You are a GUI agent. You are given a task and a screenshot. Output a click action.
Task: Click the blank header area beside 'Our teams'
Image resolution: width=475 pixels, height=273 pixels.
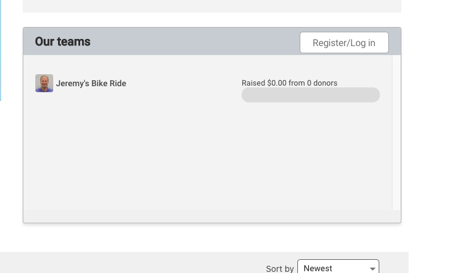coord(191,42)
